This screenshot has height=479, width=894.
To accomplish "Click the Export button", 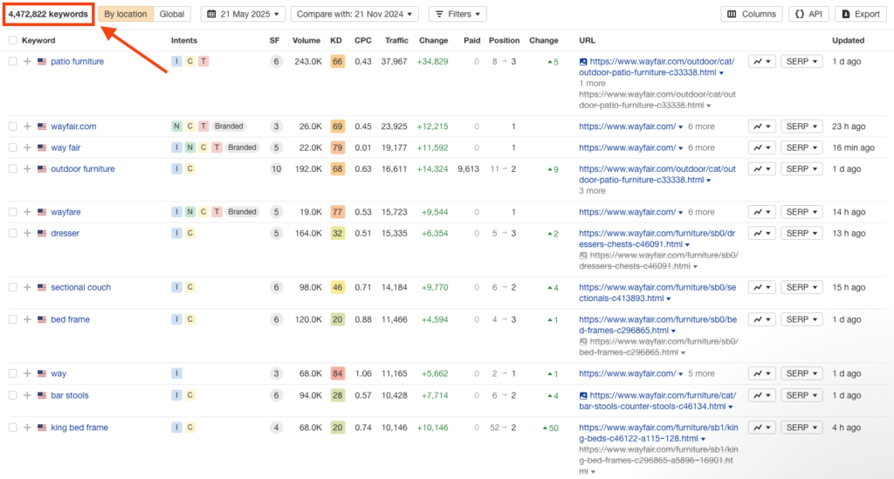I will (860, 14).
